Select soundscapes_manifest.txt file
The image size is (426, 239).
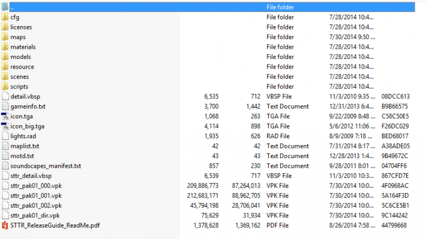point(45,166)
